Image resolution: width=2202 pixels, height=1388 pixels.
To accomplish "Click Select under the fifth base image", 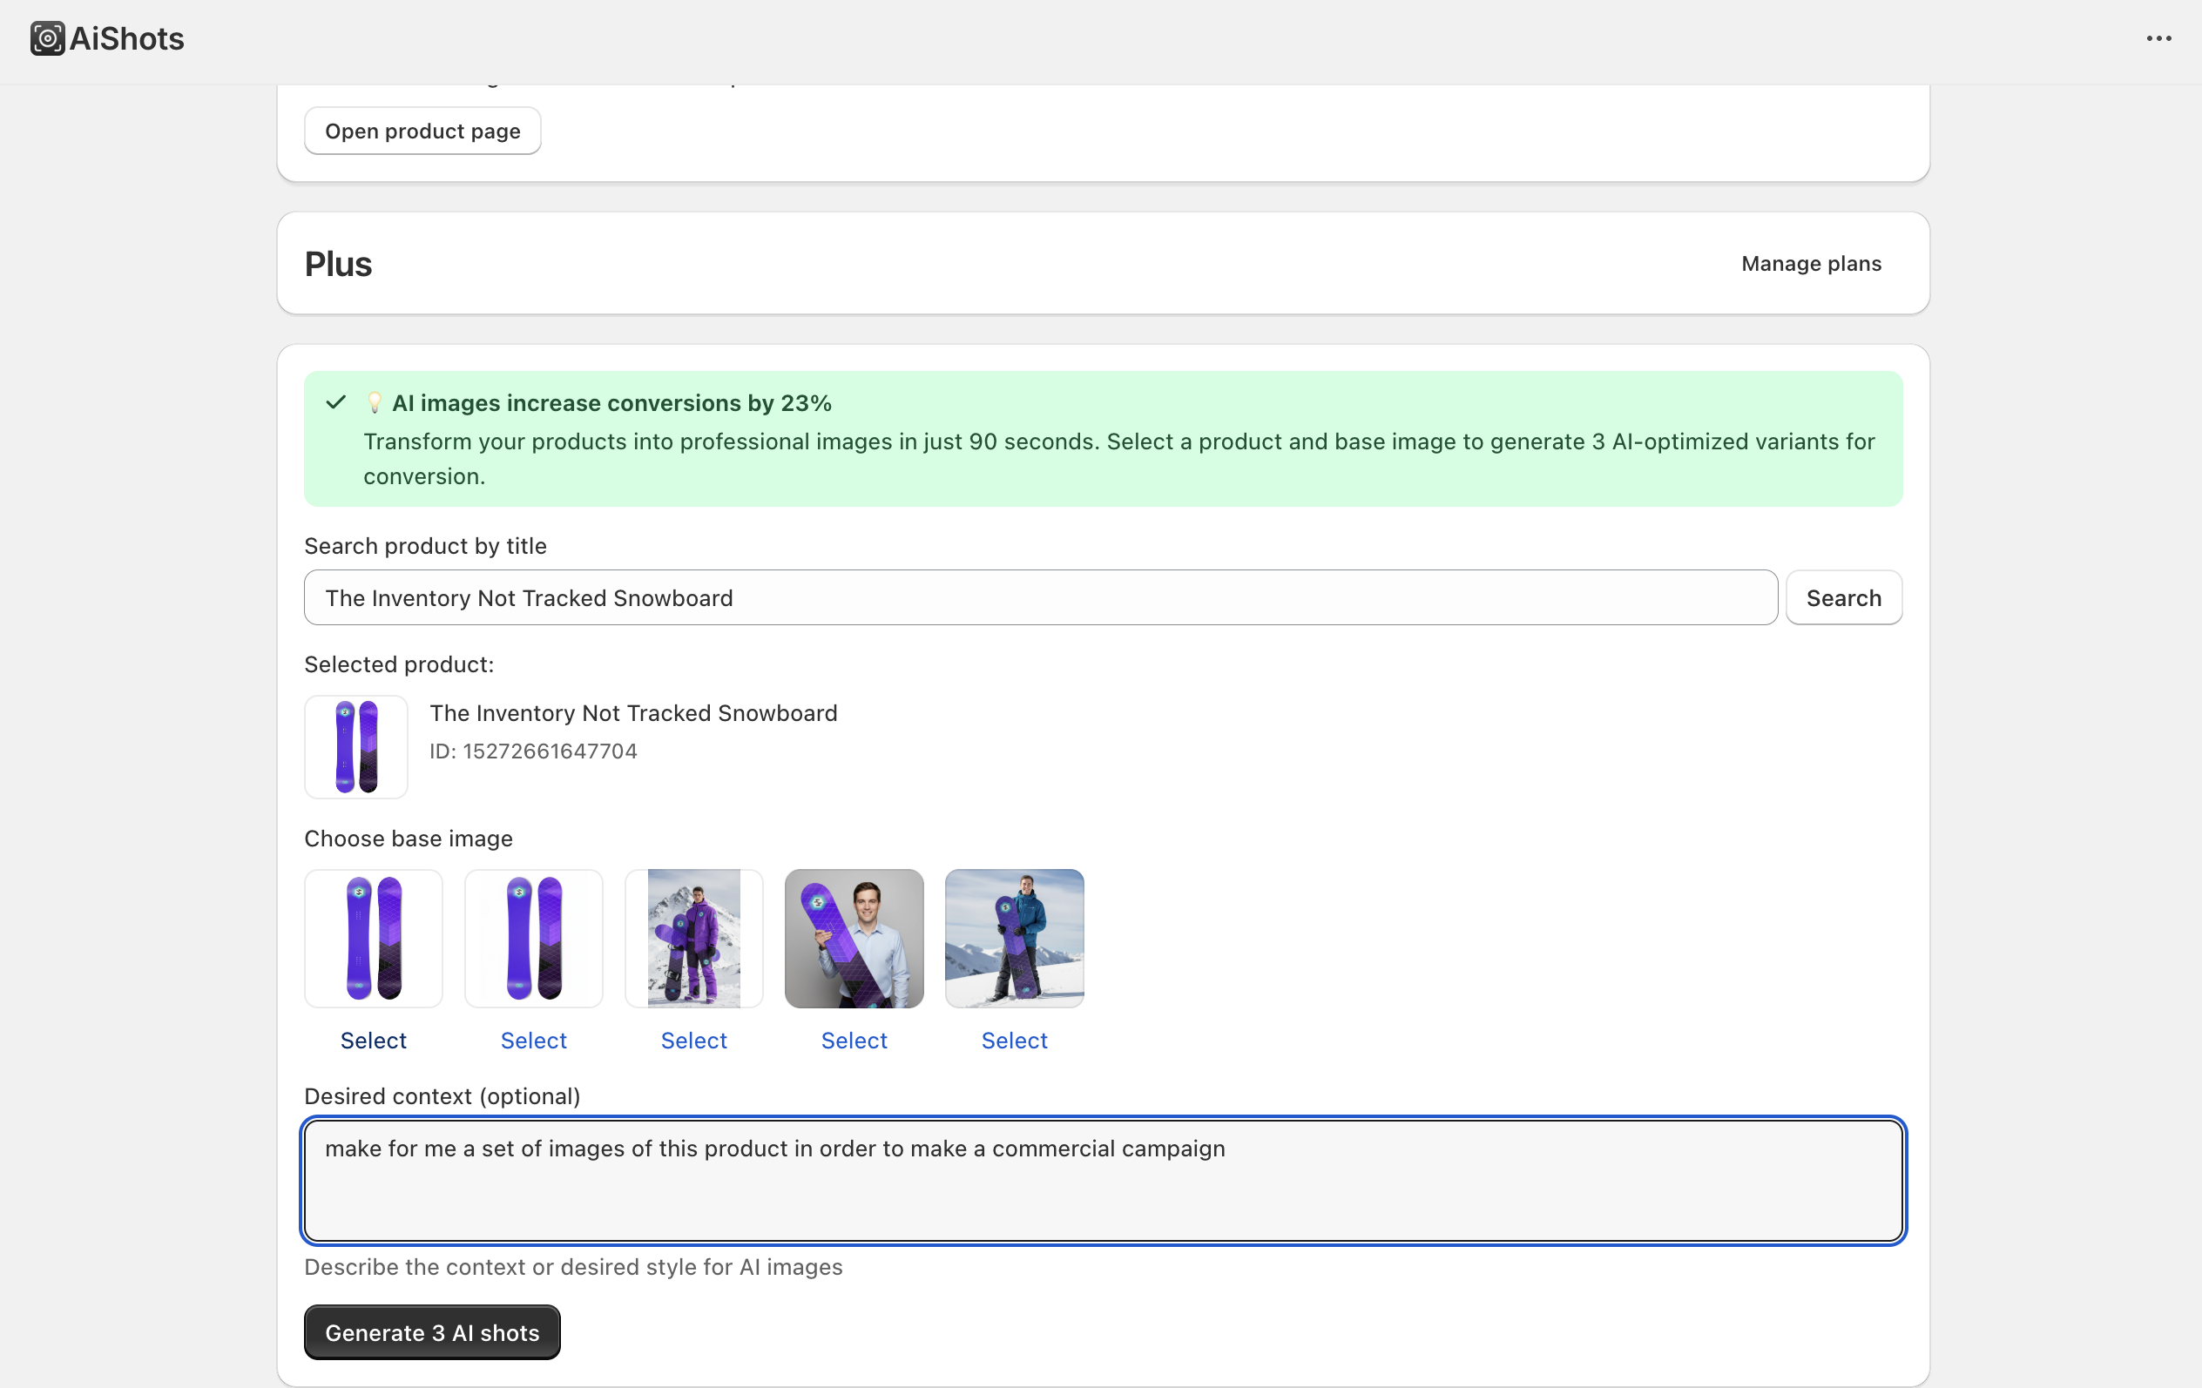I will point(1013,1040).
